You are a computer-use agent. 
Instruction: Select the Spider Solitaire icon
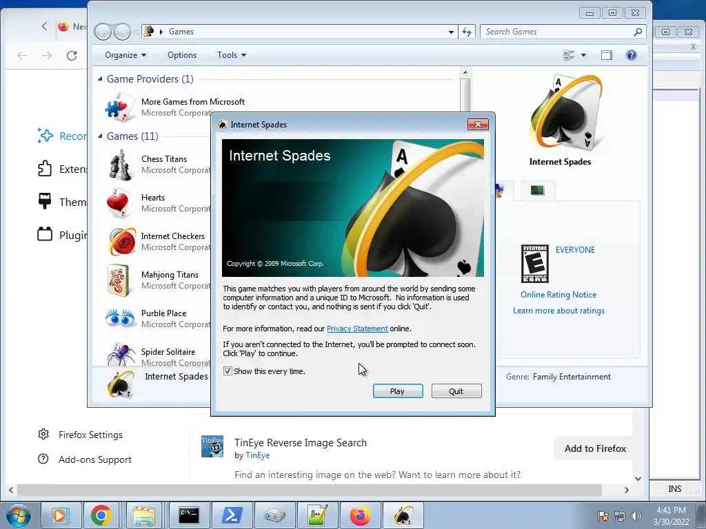coord(121,355)
